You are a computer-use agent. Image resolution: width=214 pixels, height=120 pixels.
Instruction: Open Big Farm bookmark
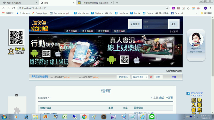(97, 13)
